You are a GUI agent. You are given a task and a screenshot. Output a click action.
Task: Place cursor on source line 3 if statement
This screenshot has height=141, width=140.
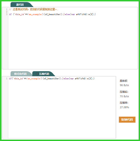click(x=52, y=14)
